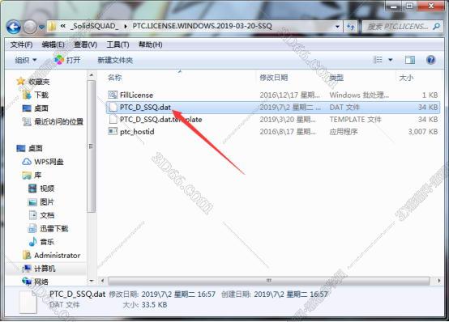The width and height of the screenshot is (449, 322).
Task: Open the 迅雷下载 library
Action: (x=53, y=228)
